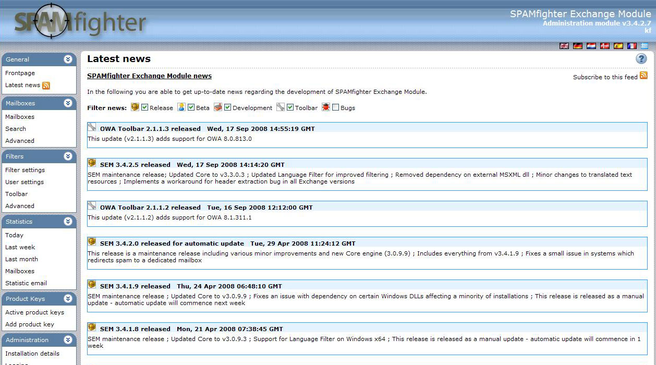Click icon of SEM 3.4.2.5 released news
656x365 pixels.
coord(92,163)
